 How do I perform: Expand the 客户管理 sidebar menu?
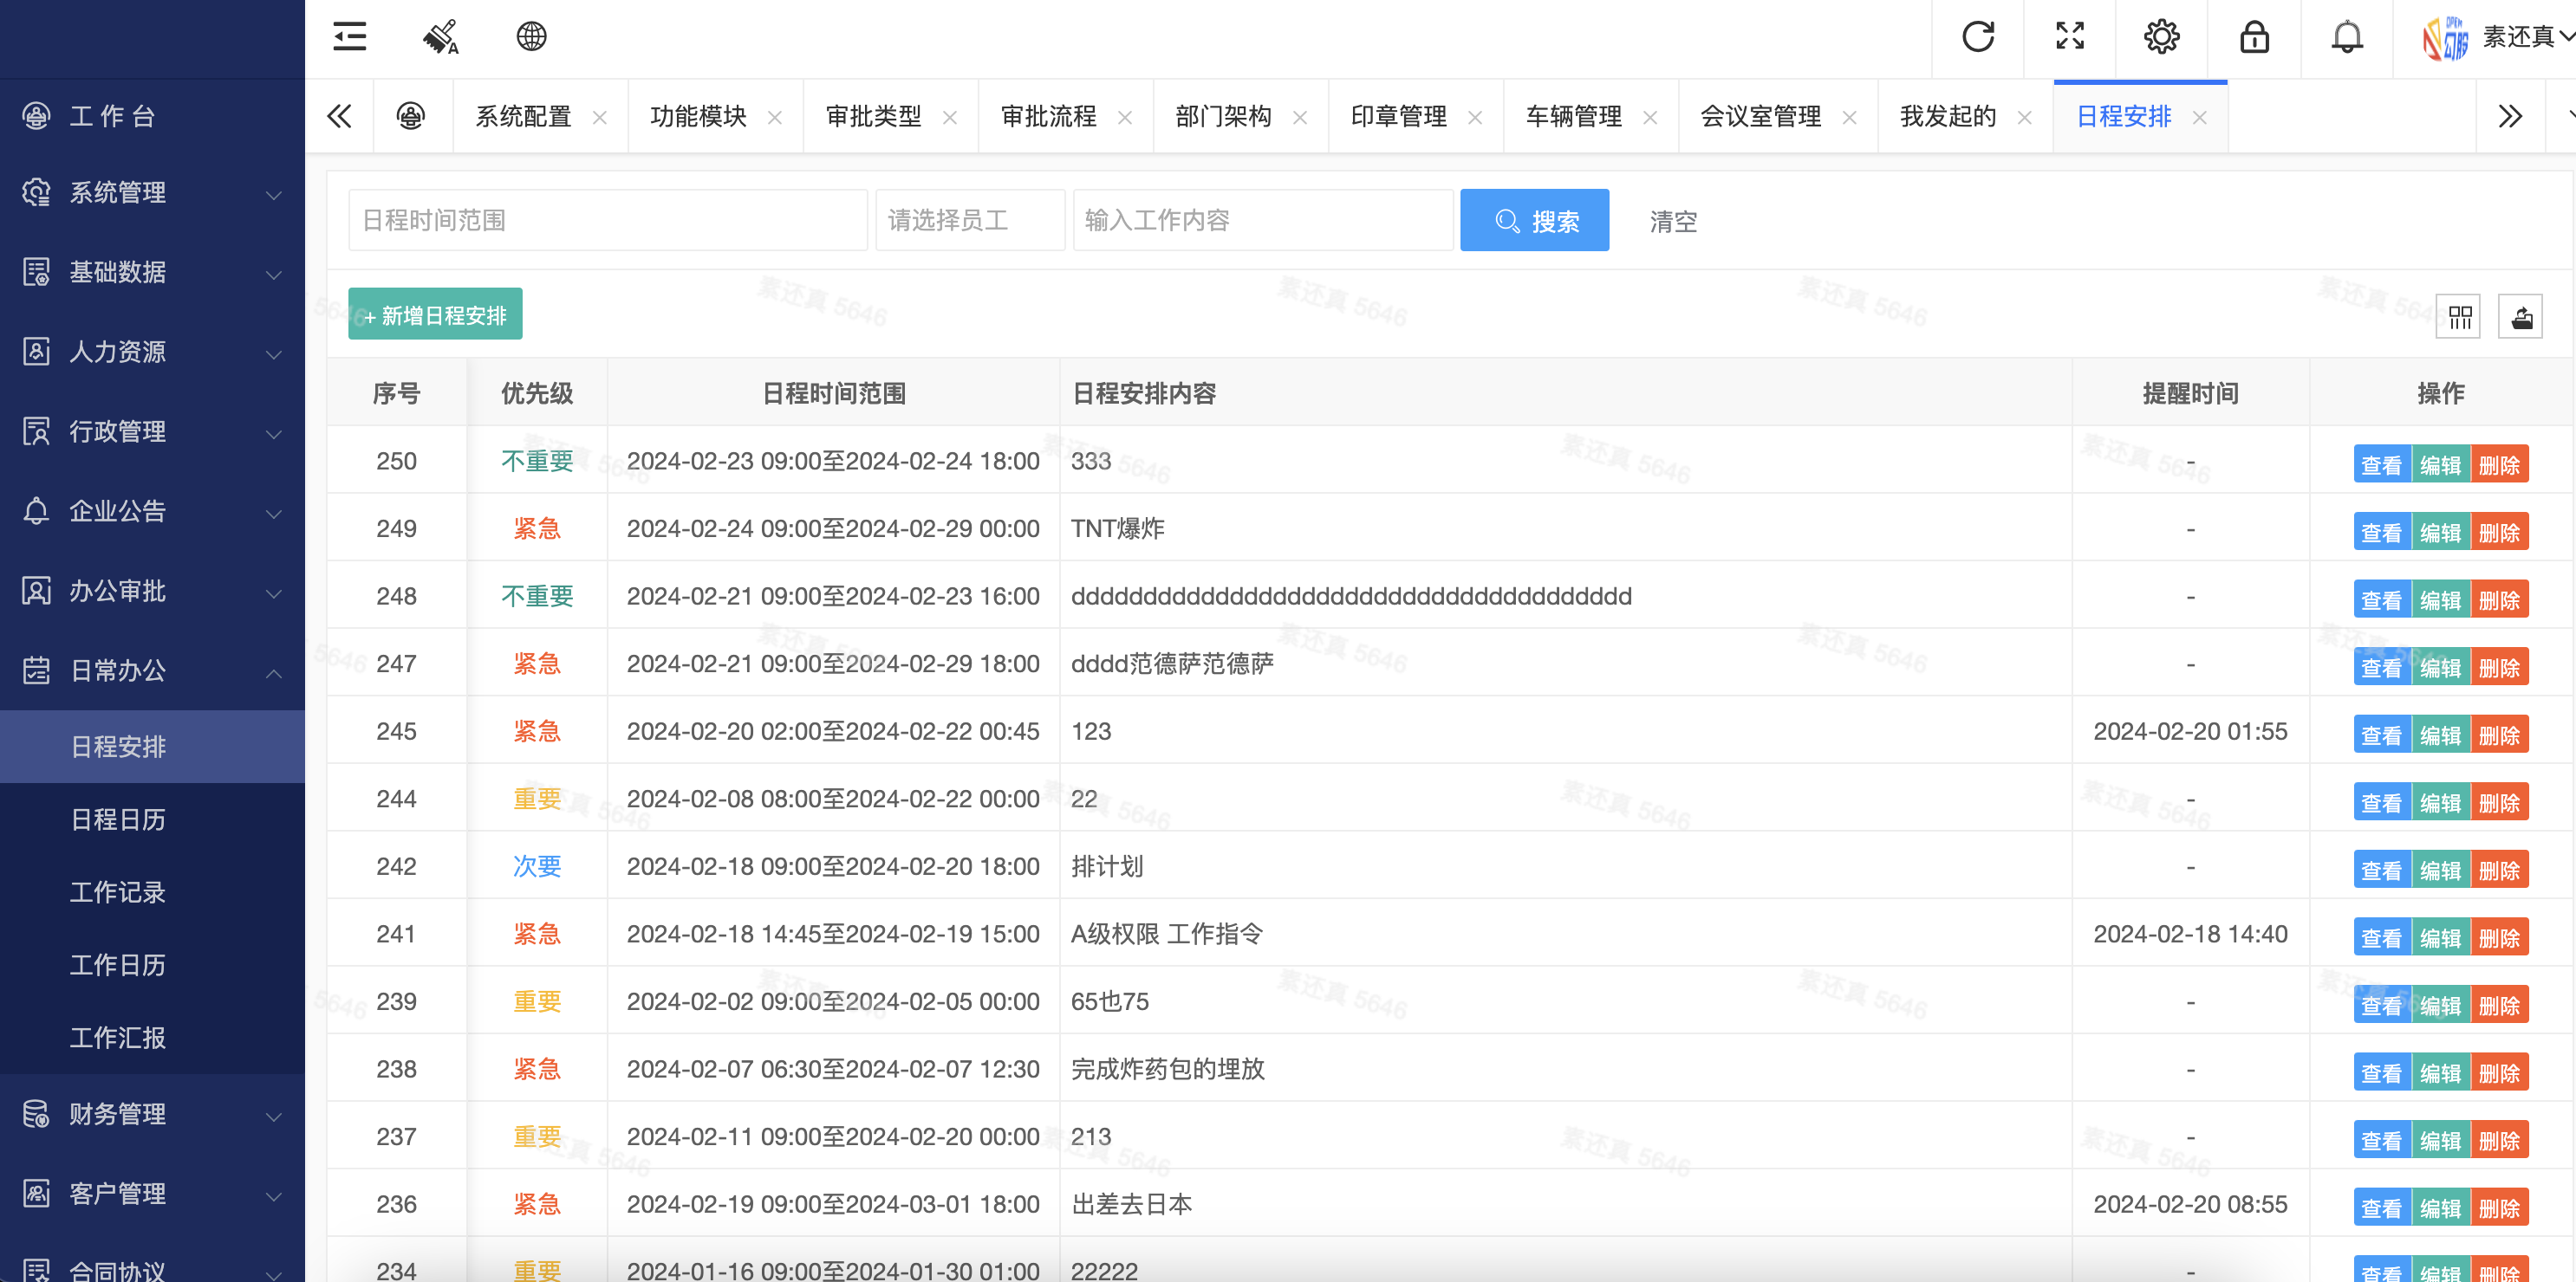[x=152, y=1194]
